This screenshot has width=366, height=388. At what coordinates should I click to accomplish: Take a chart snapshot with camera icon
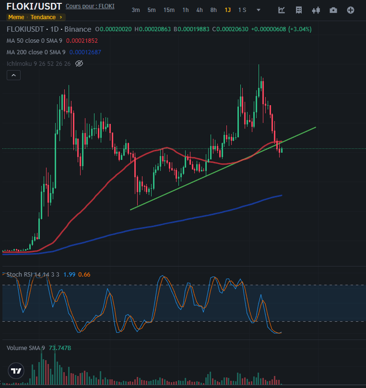333,10
